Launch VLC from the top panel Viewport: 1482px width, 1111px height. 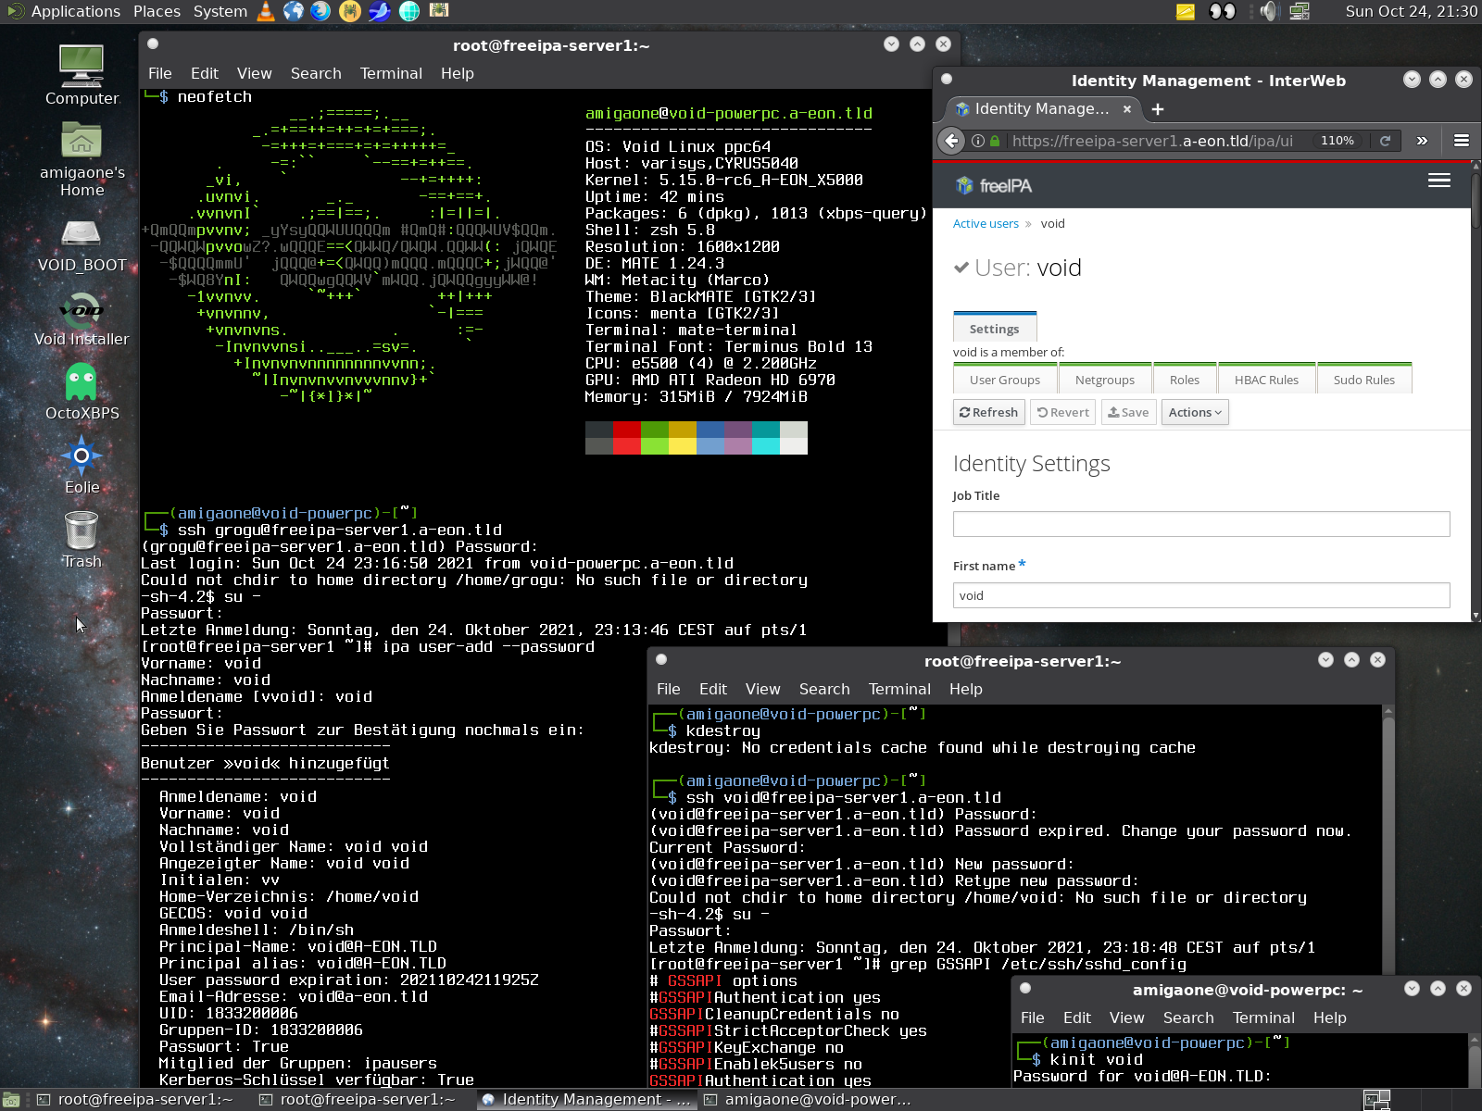click(x=266, y=11)
